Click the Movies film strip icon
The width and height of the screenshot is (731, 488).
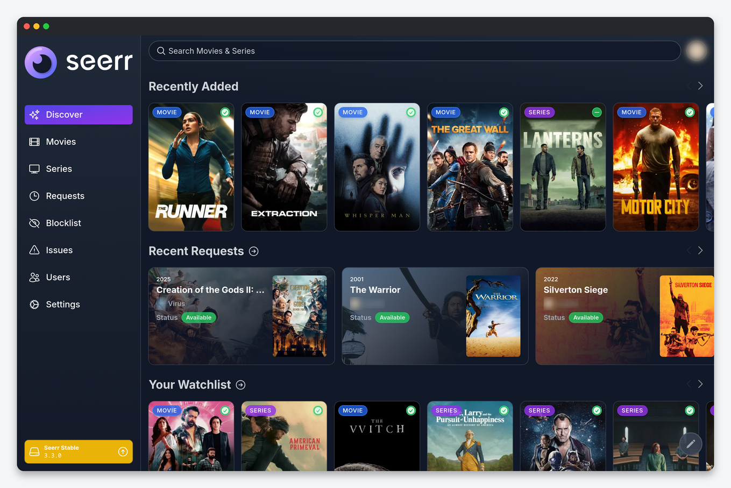(x=34, y=142)
